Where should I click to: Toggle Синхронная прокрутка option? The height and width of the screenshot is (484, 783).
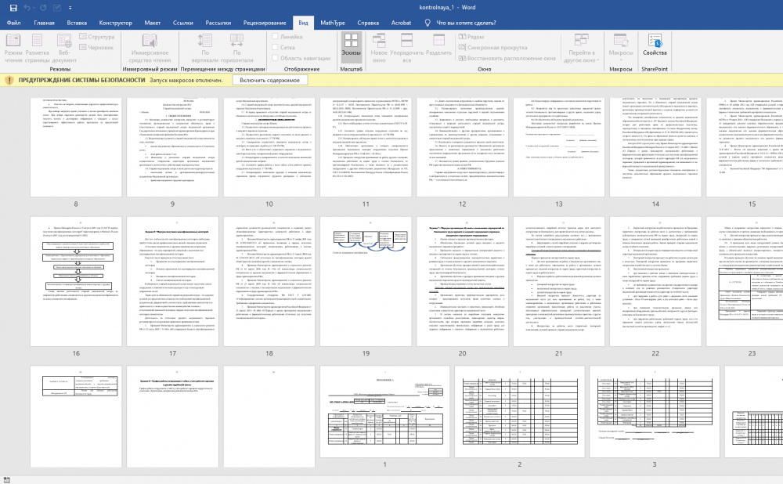[x=493, y=48]
